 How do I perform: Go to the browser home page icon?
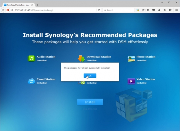tap(165, 10)
